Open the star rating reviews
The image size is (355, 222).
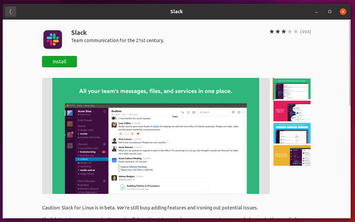pos(284,32)
